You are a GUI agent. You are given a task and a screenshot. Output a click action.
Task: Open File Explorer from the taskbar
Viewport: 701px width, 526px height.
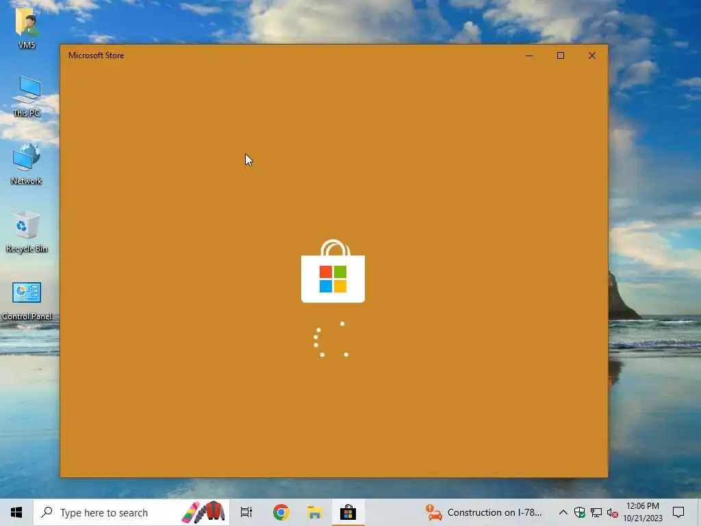(x=315, y=512)
